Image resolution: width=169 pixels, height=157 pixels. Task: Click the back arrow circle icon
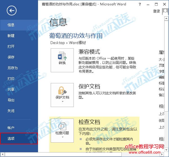coord(12,10)
